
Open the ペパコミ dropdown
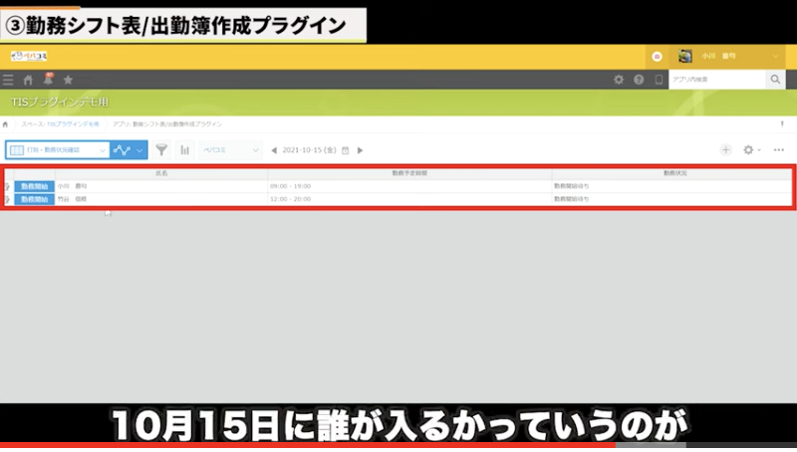229,150
